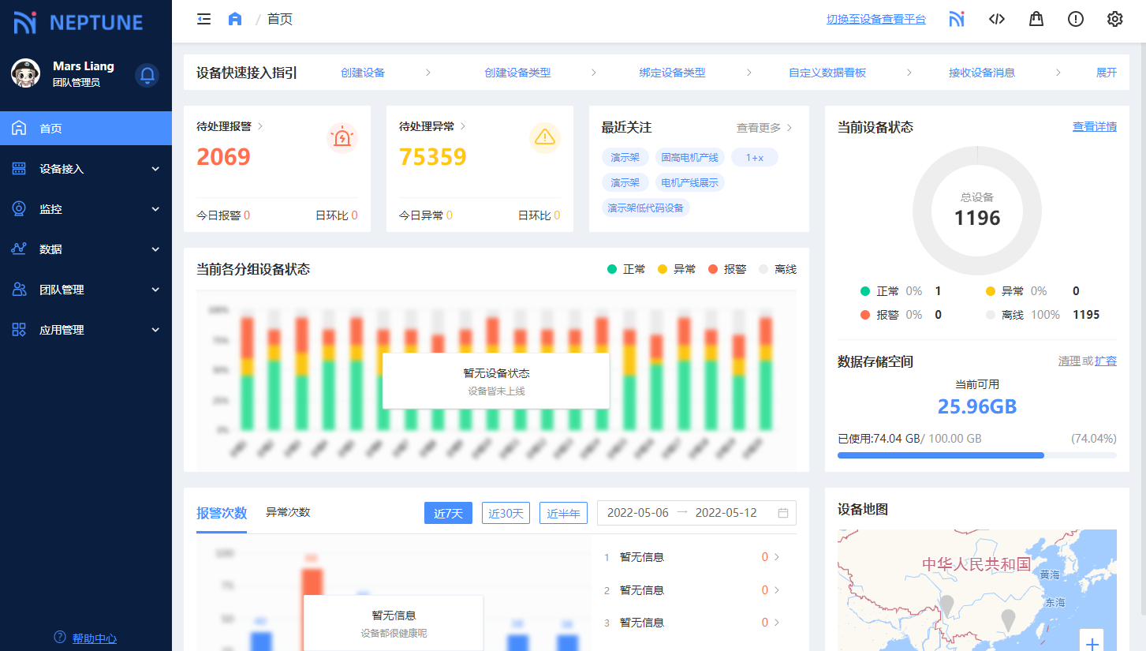Open 切换至设备查看平台 link
Screen dimensions: 1146x651
875,19
